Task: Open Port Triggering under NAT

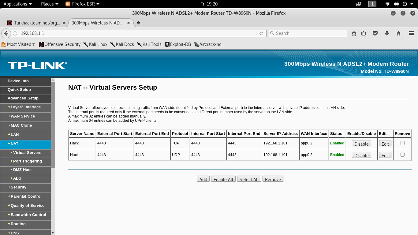Action: (25, 162)
